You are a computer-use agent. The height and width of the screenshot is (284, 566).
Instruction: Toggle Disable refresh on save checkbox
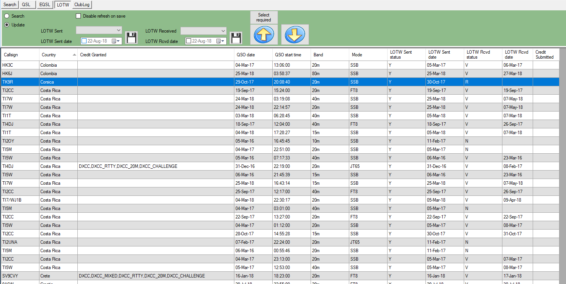click(79, 16)
